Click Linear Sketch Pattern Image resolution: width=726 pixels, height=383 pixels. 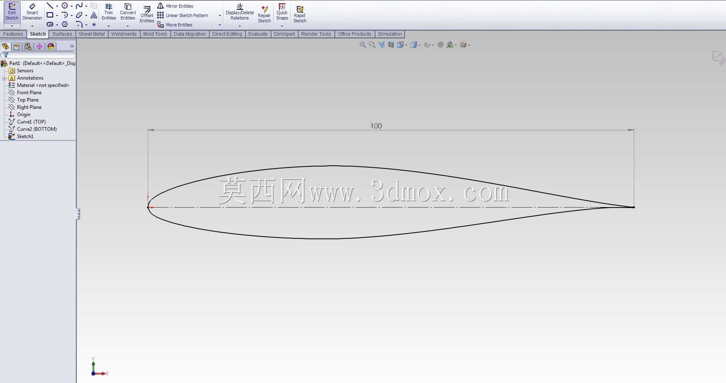click(x=183, y=15)
